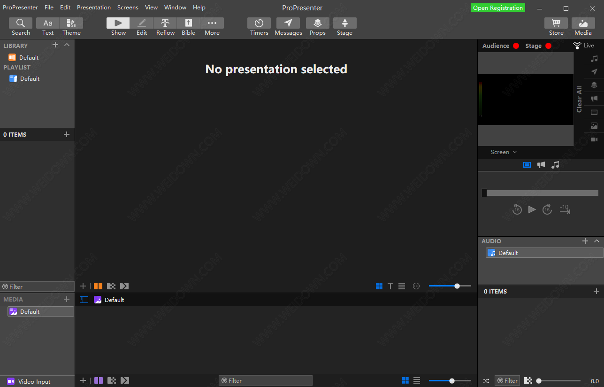The width and height of the screenshot is (604, 387).
Task: Adjust the slide thumbnail size slider
Action: pyautogui.click(x=450, y=286)
